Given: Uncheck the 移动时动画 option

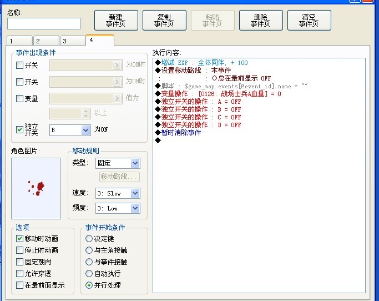Looking at the screenshot, I should tap(19, 239).
